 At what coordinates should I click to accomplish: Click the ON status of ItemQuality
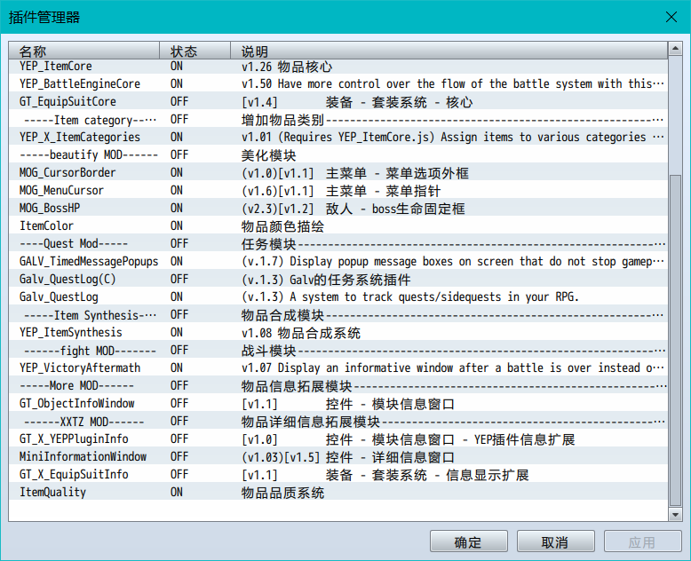177,493
